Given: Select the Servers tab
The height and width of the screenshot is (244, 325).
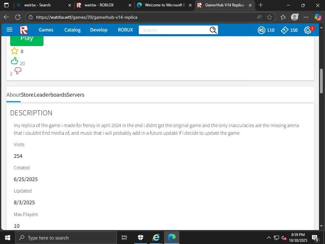Looking at the screenshot, I should (76, 95).
